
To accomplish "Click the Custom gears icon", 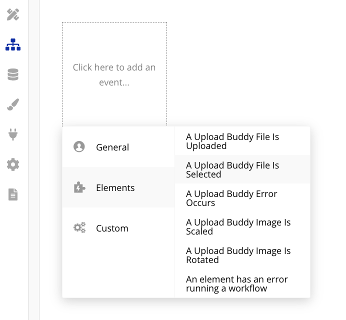I will 79,227.
